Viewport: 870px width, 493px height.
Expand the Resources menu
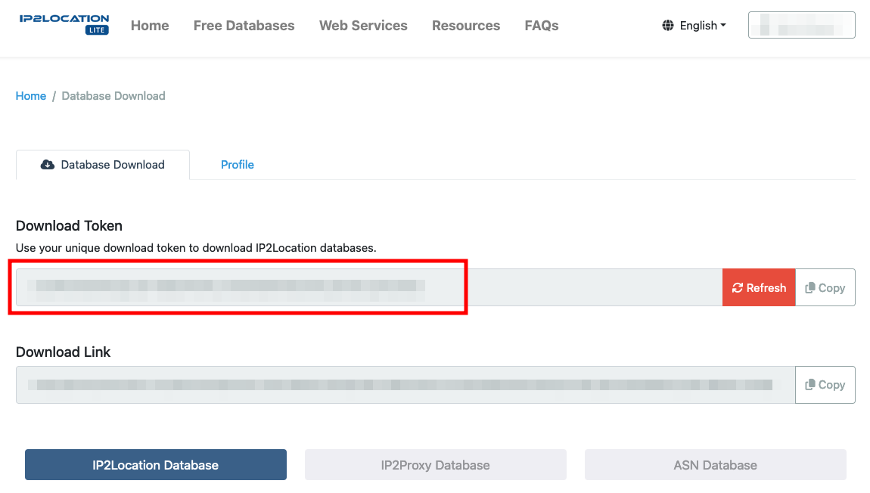pyautogui.click(x=465, y=25)
